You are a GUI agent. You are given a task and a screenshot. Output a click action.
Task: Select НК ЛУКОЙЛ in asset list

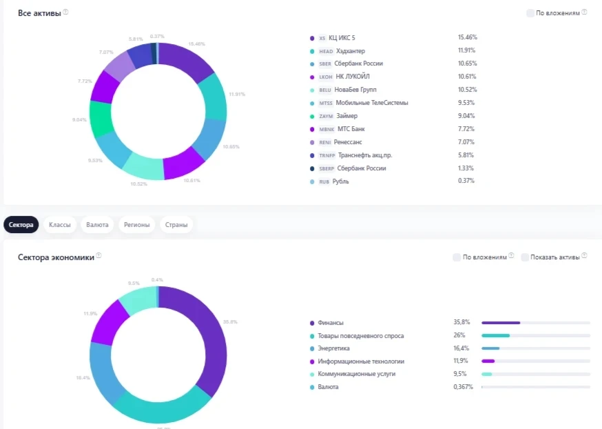[353, 77]
